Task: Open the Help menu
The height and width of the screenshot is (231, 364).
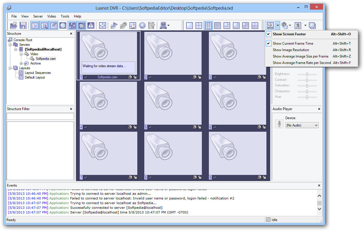Action: coord(77,16)
